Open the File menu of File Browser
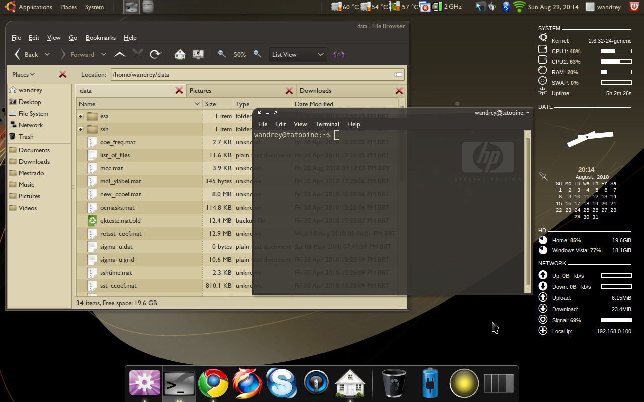644x402 pixels. pyautogui.click(x=16, y=37)
